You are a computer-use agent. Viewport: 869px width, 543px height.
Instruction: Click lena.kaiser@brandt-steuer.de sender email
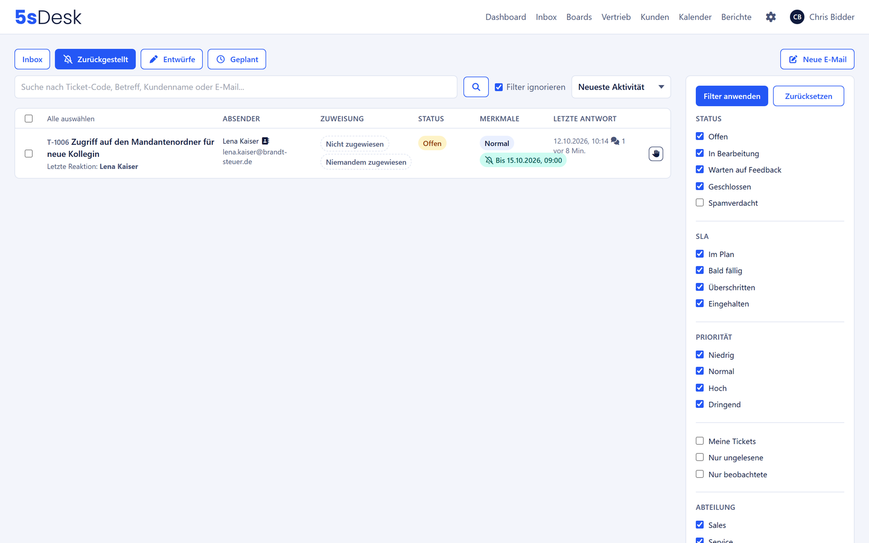click(255, 157)
